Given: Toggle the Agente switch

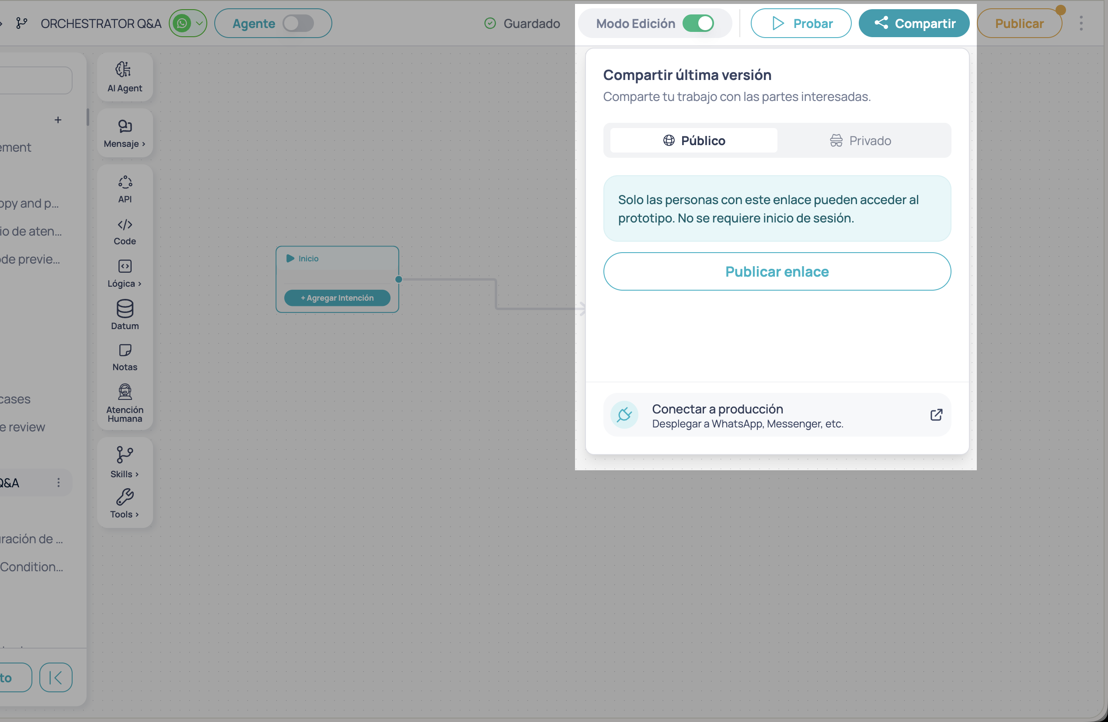Looking at the screenshot, I should 298,23.
